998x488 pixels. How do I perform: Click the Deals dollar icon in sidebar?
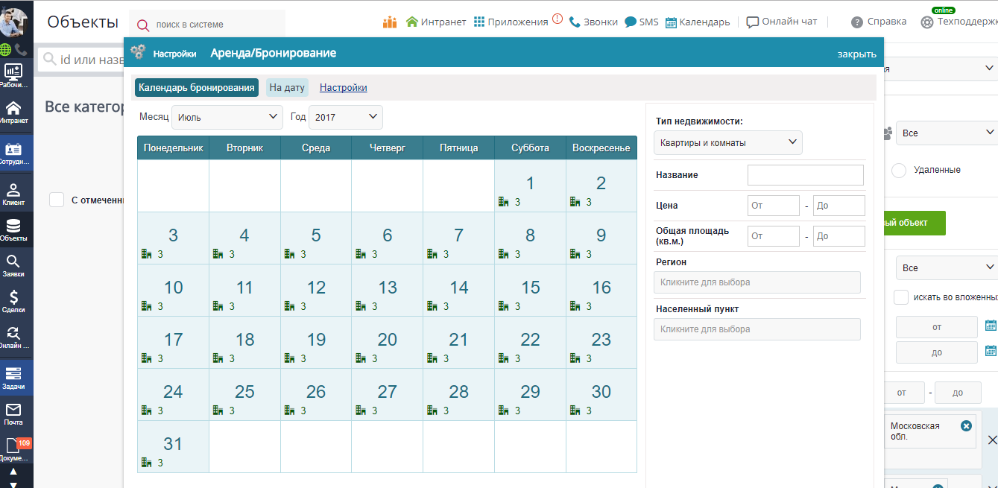(13, 301)
